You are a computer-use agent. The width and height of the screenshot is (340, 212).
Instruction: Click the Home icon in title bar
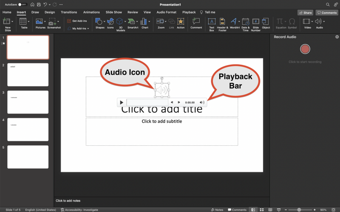pos(32,4)
